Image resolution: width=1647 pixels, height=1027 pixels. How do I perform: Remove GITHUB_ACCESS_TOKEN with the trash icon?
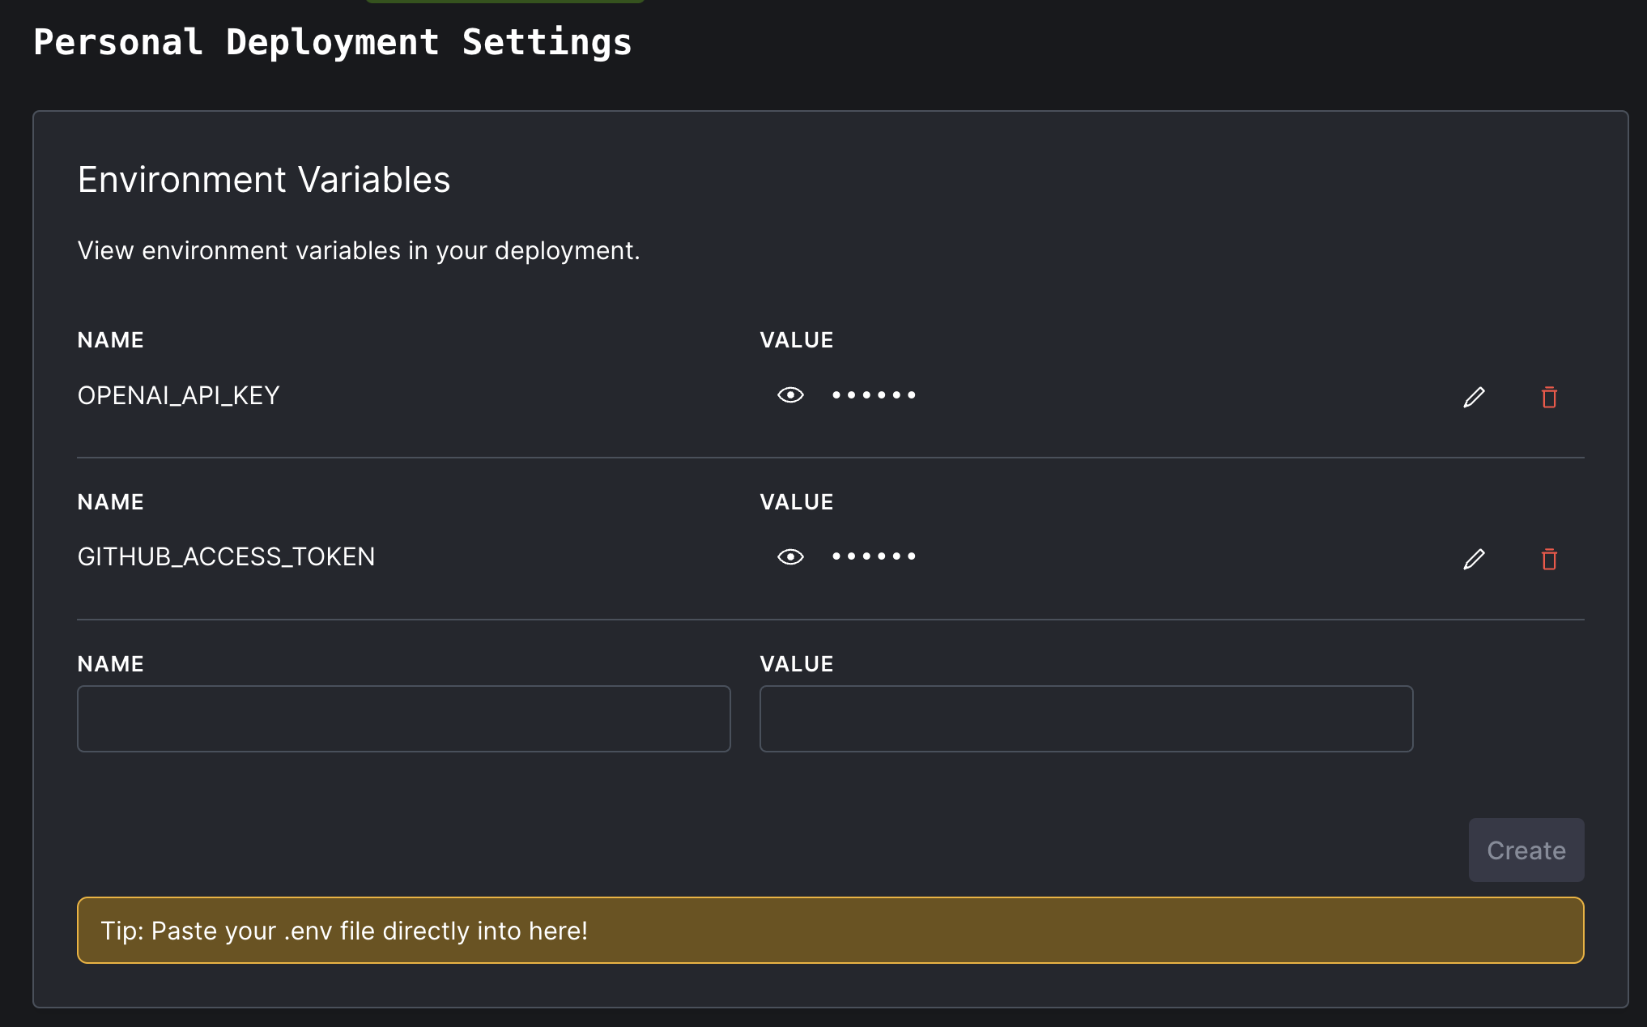click(1549, 559)
